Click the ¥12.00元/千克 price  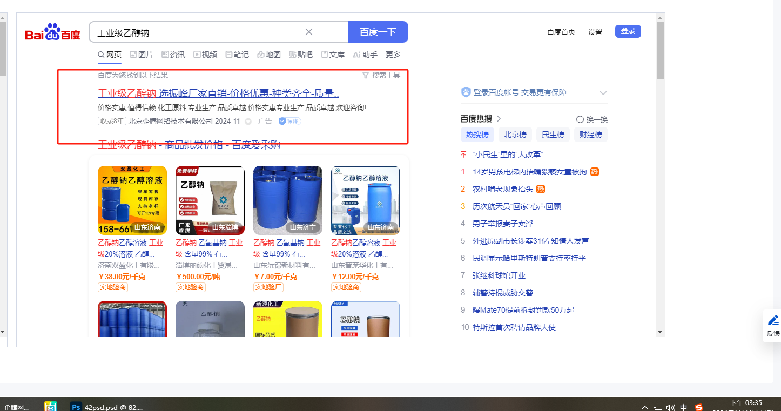pyautogui.click(x=355, y=277)
